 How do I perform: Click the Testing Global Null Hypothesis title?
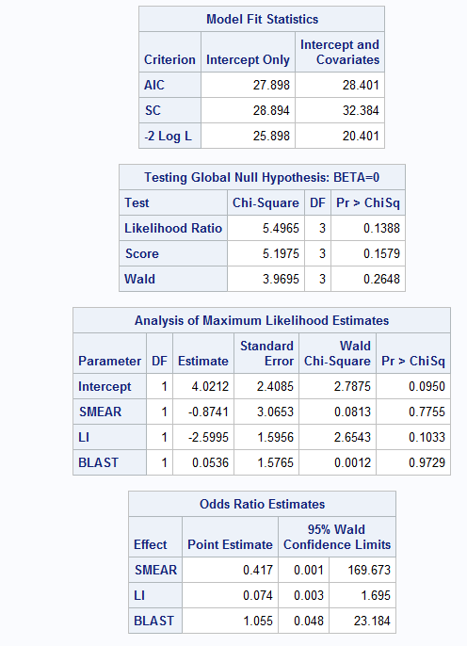[262, 177]
